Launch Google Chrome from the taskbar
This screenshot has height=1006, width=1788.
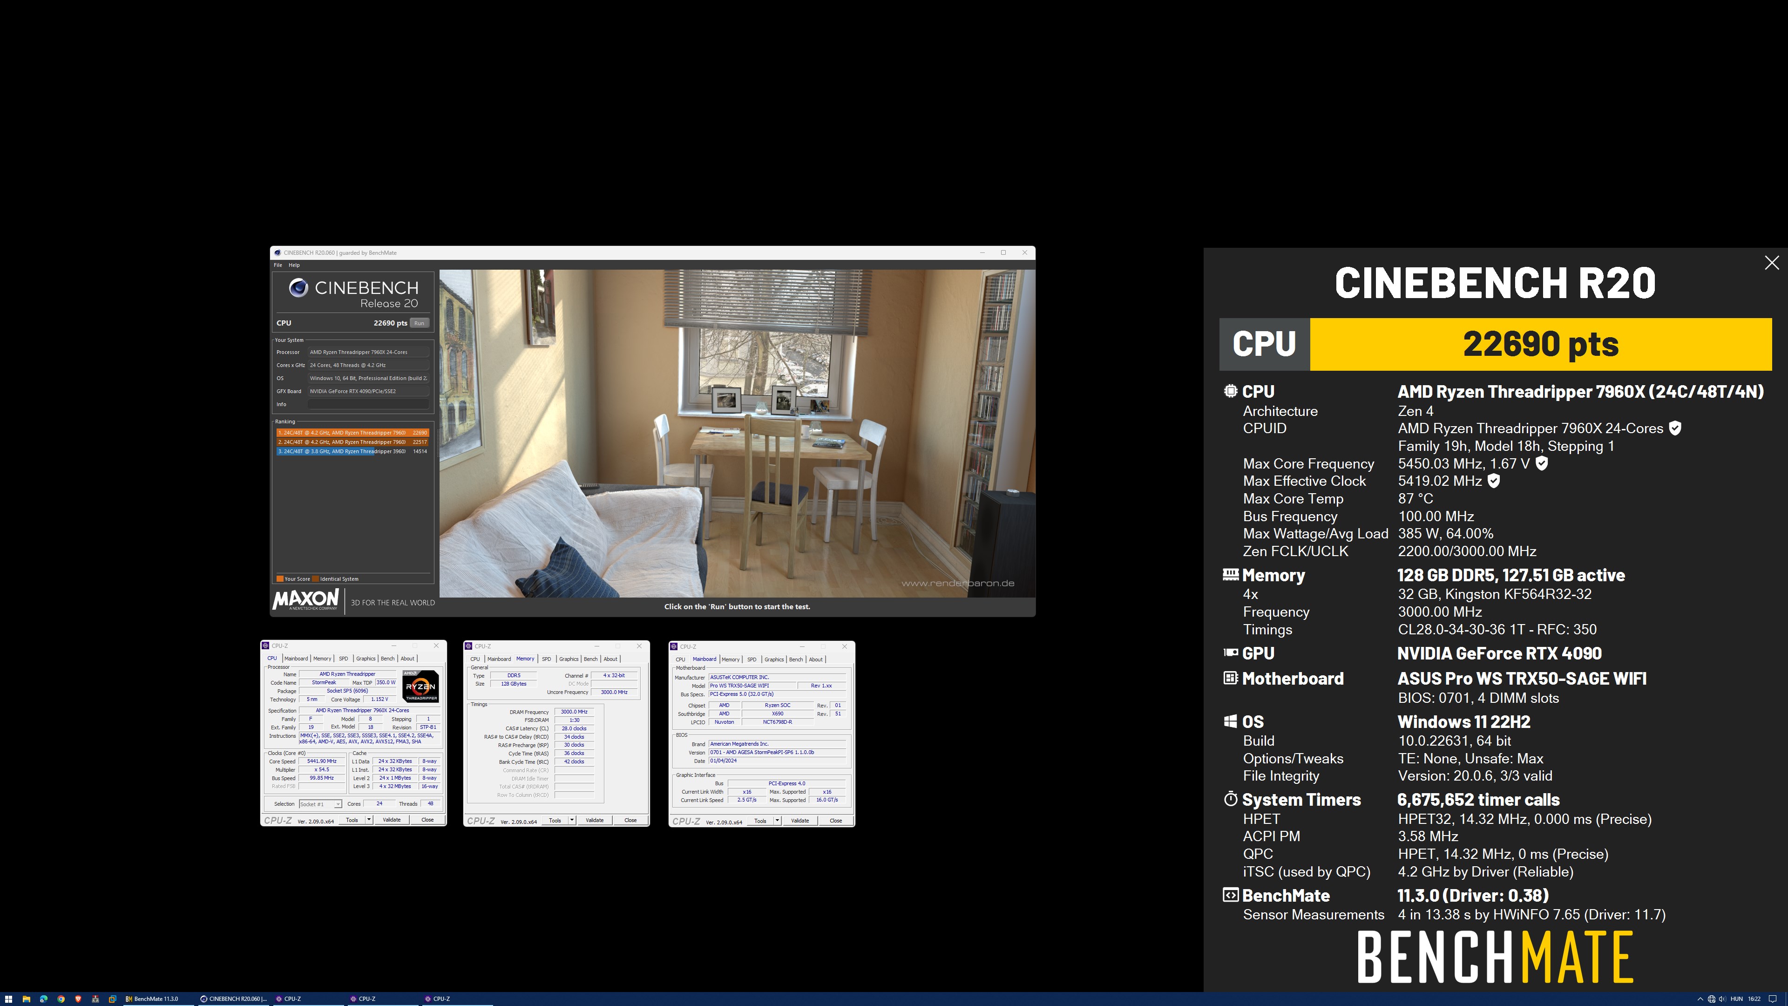[x=61, y=999]
